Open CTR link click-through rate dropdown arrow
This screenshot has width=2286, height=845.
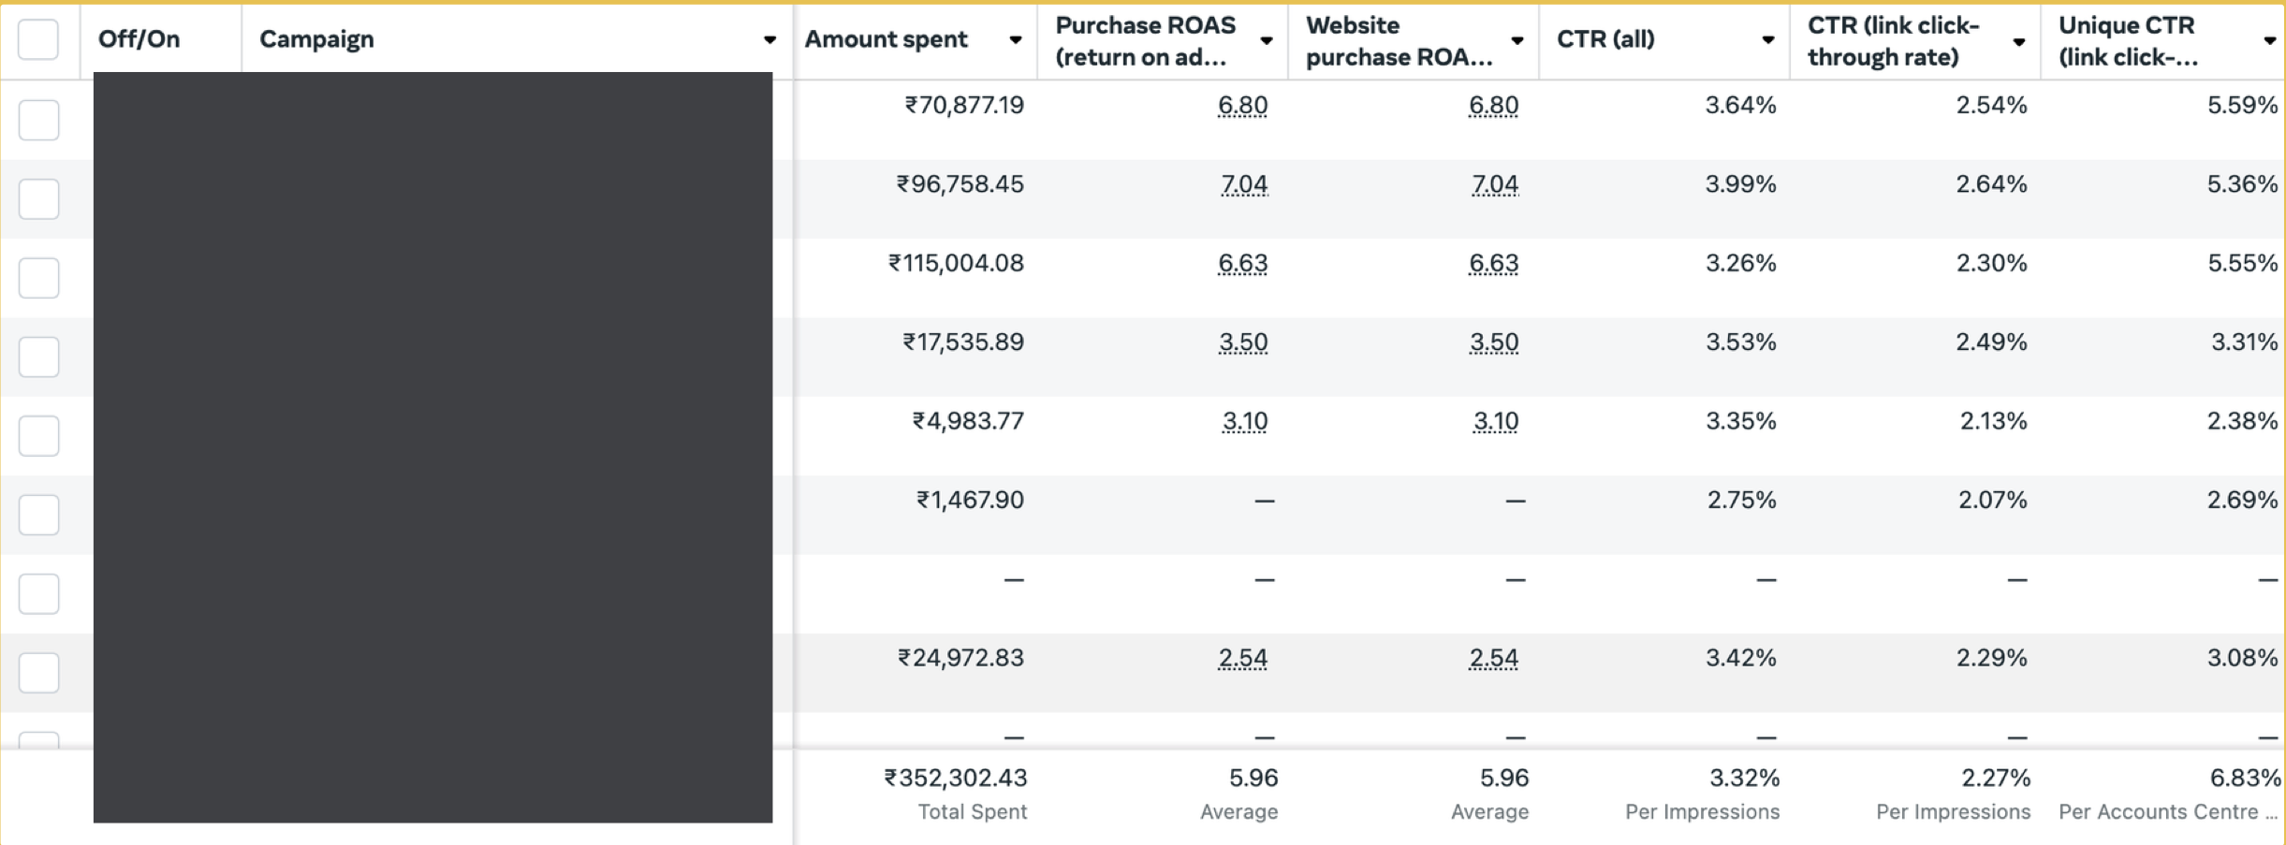point(2019,41)
